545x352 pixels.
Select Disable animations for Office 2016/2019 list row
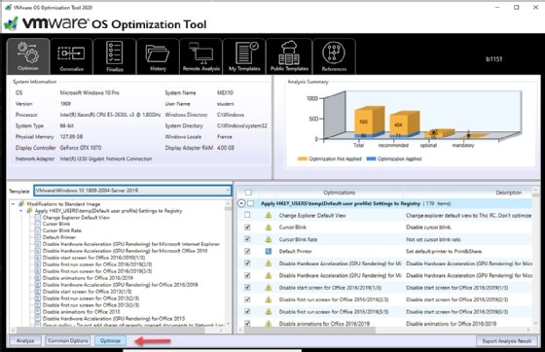(x=384, y=324)
